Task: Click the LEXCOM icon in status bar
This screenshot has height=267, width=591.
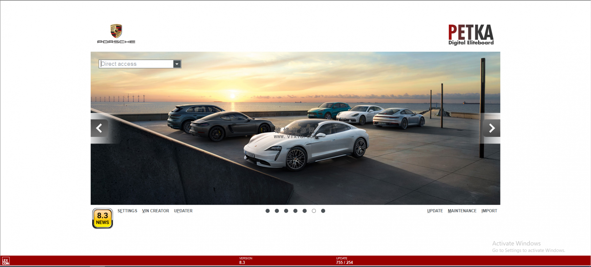Action: [x=6, y=261]
